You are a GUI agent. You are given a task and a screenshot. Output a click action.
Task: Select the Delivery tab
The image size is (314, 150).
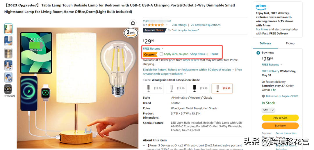[265, 43]
